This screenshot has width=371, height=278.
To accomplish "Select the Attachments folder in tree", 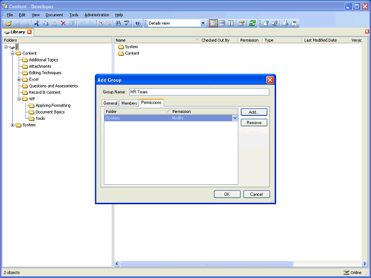I will coord(40,67).
